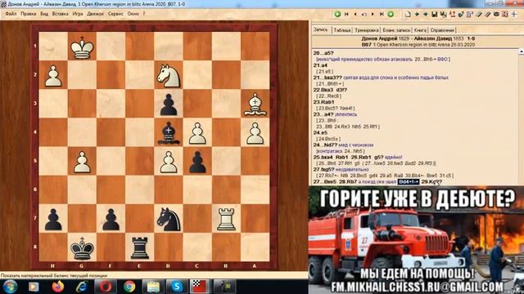Click the plus sign toolbar icon
Image resolution: width=524 pixels, height=294 pixels.
[x=514, y=15]
